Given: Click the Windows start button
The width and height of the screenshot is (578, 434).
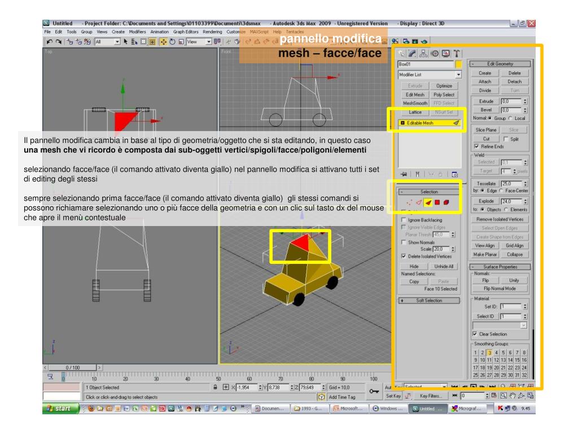Looking at the screenshot, I should 61,409.
